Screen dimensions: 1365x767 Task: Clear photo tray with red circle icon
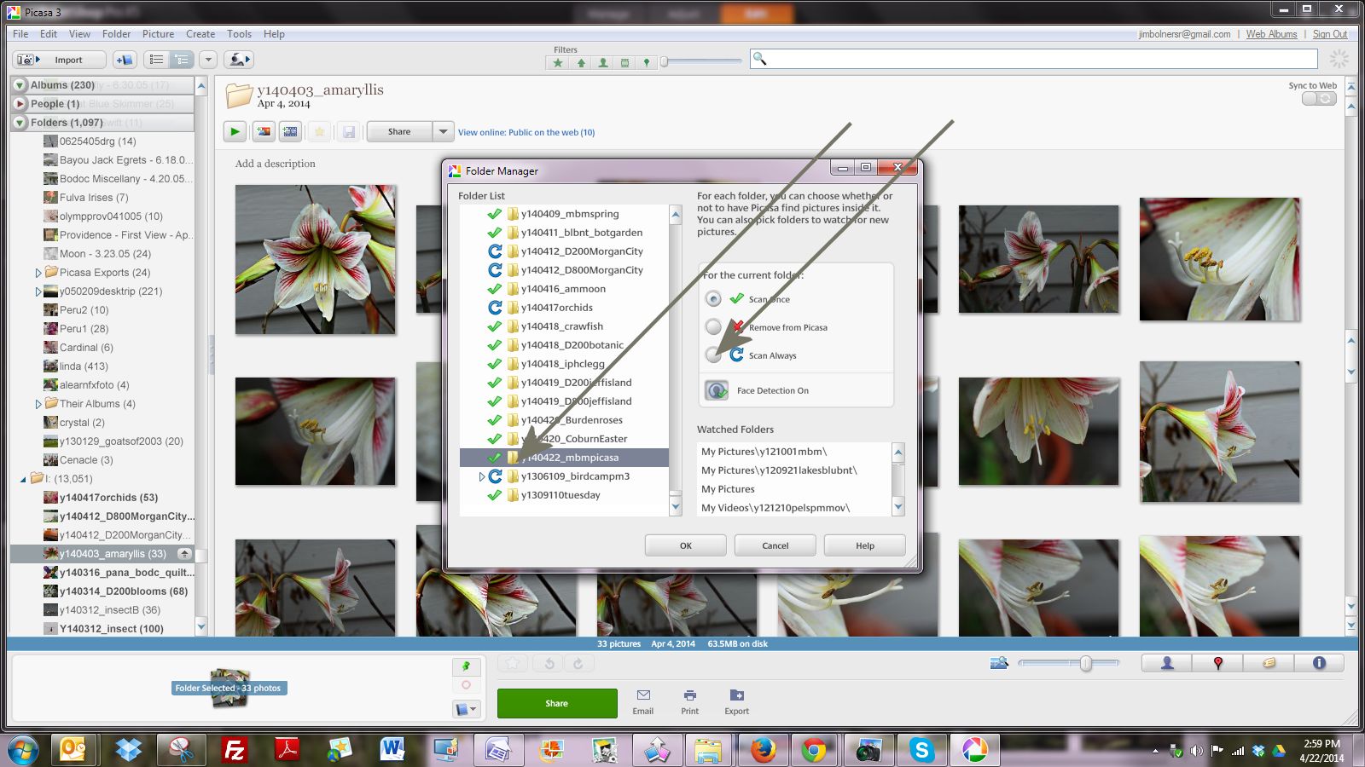point(466,685)
